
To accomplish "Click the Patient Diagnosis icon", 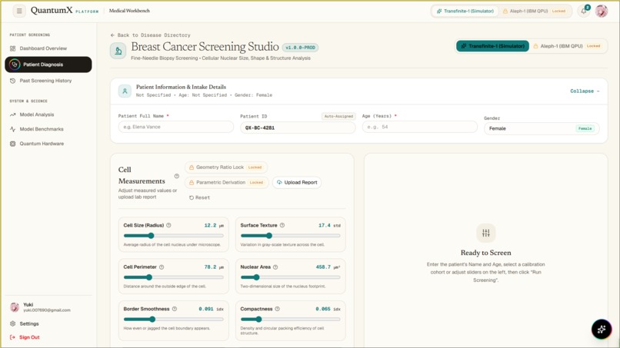I will click(x=15, y=65).
